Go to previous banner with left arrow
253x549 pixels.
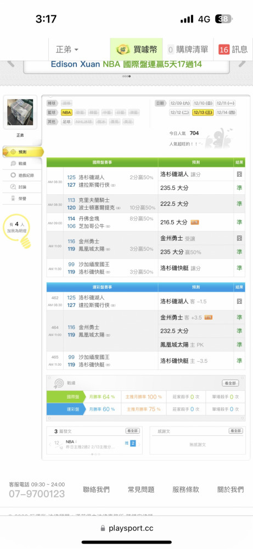(x=10, y=64)
